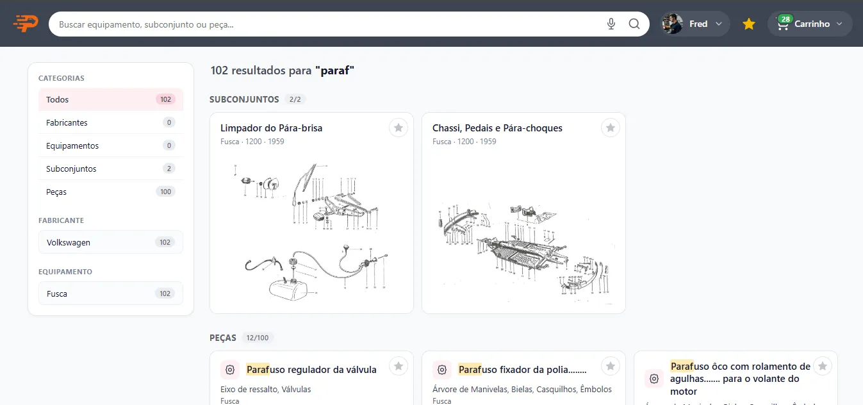Image resolution: width=863 pixels, height=405 pixels.
Task: Click Fusca · 1200 · 1959 under Chassi
Action: 464,142
